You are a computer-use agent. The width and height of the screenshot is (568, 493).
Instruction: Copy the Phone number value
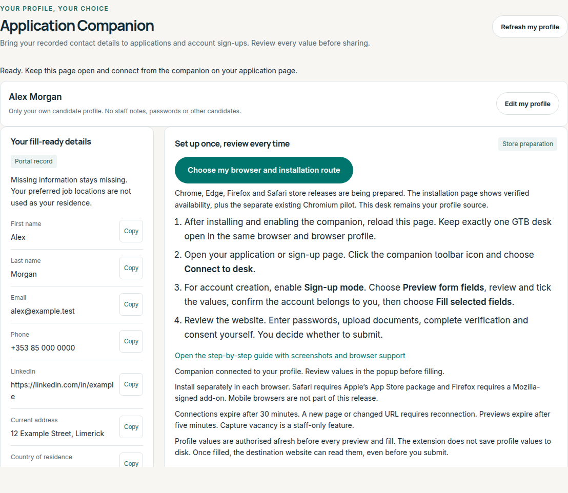tap(131, 341)
